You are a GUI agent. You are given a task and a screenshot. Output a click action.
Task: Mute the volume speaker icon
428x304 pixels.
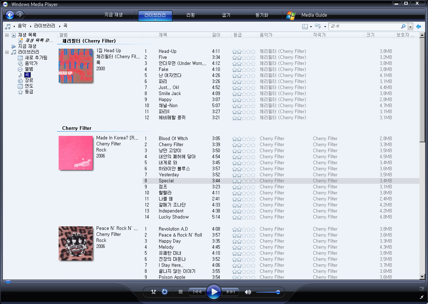click(x=248, y=292)
